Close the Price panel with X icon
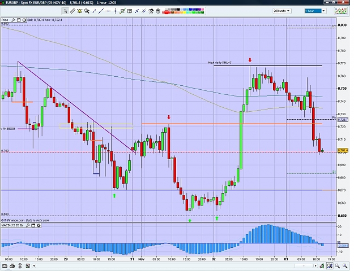This screenshot has height=271, width=354. (24, 20)
